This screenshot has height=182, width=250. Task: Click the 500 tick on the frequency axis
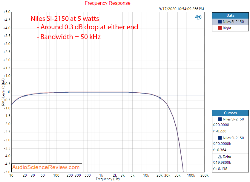[x=88, y=175]
